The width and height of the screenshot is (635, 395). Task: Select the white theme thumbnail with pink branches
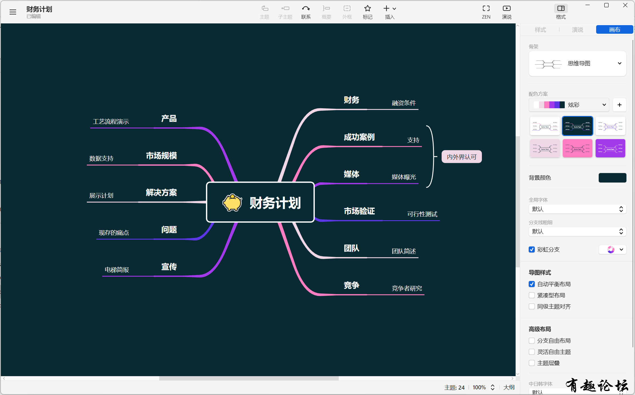545,126
